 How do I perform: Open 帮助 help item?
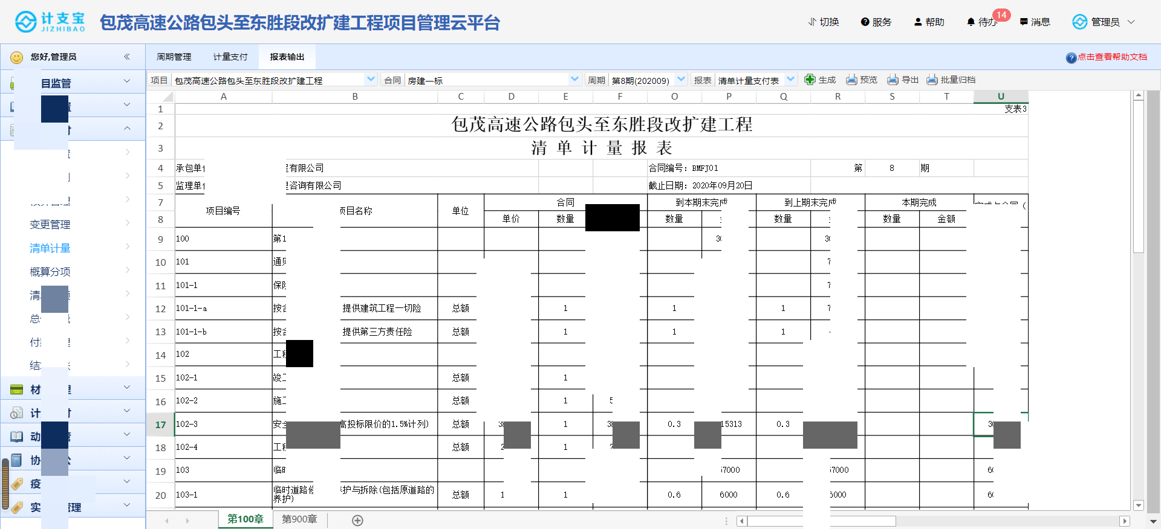[x=929, y=22]
